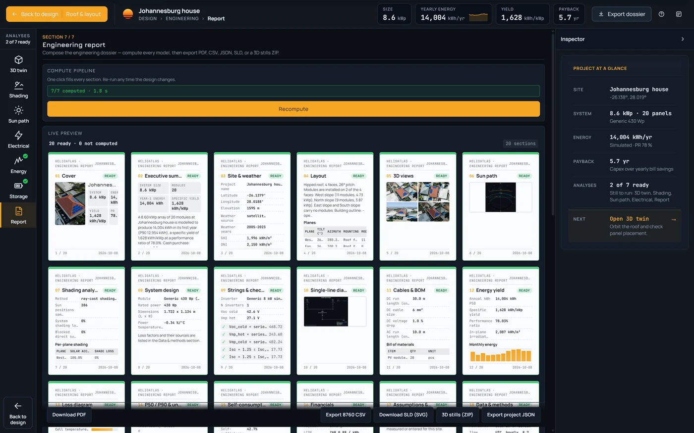Click Export project JSON

coord(511,415)
